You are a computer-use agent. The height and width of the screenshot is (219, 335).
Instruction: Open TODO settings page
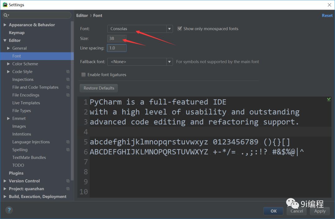click(x=18, y=165)
